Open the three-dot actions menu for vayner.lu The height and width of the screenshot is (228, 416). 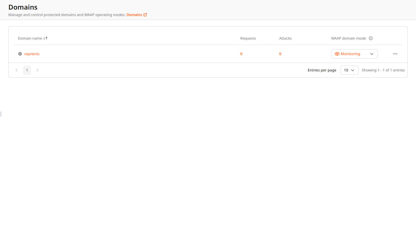click(x=395, y=54)
